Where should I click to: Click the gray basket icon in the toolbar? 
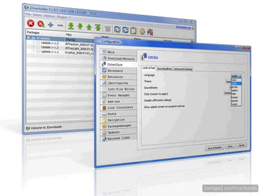point(108,29)
